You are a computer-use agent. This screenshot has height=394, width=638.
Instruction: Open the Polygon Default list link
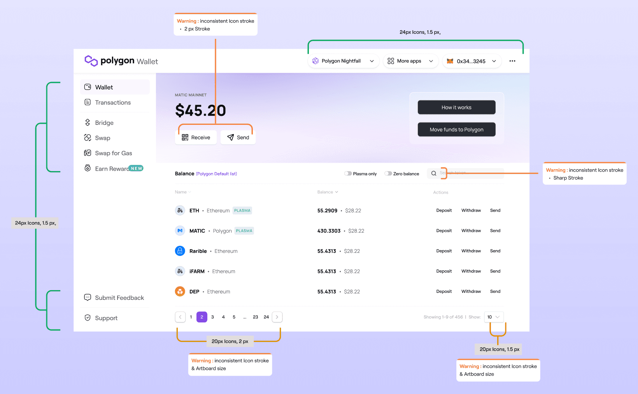216,174
